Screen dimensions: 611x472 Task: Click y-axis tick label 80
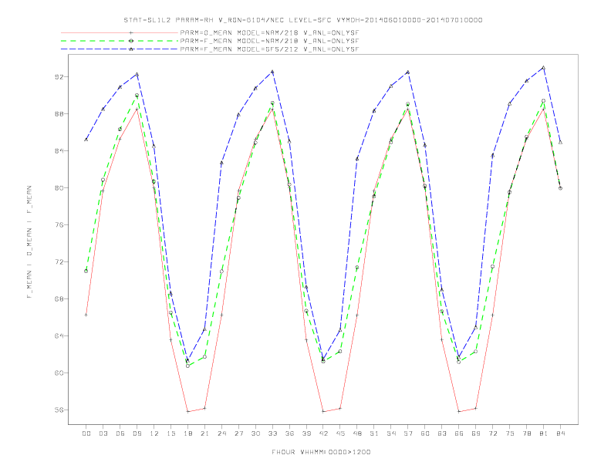coord(59,187)
